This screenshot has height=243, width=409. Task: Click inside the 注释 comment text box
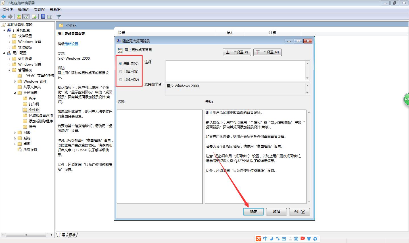pos(235,71)
